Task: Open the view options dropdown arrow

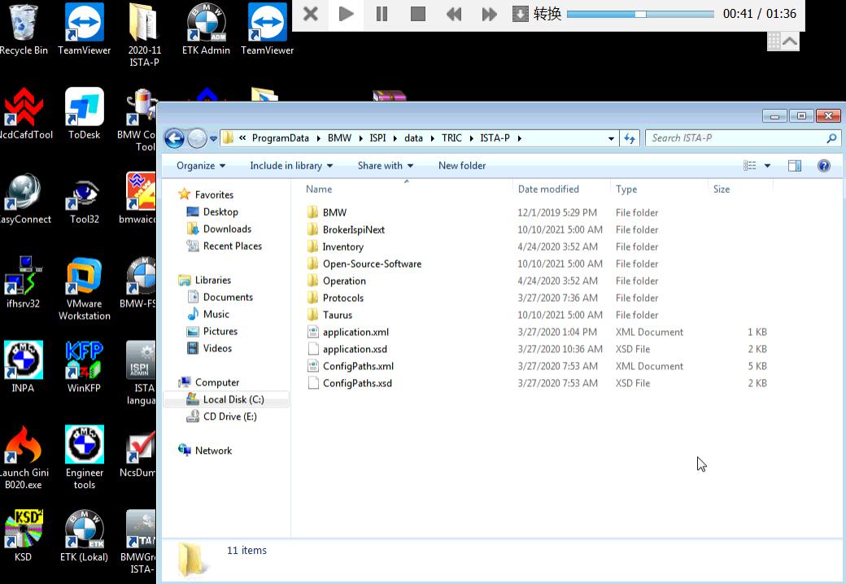Action: click(x=767, y=166)
